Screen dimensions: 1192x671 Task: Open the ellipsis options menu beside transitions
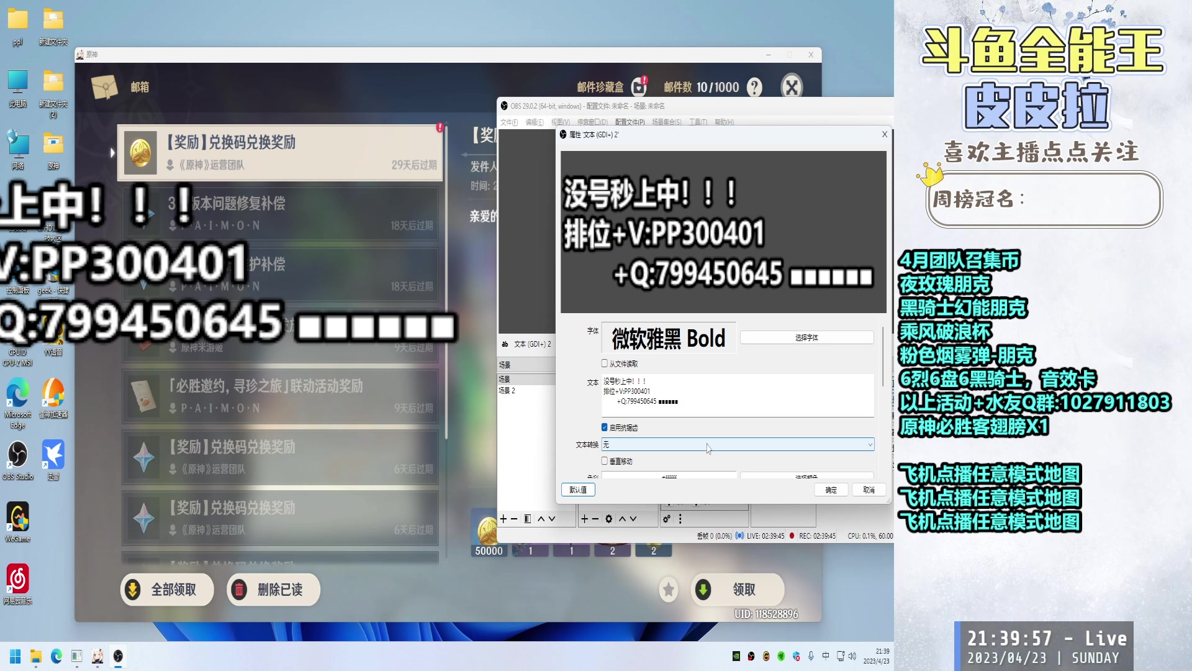click(680, 518)
